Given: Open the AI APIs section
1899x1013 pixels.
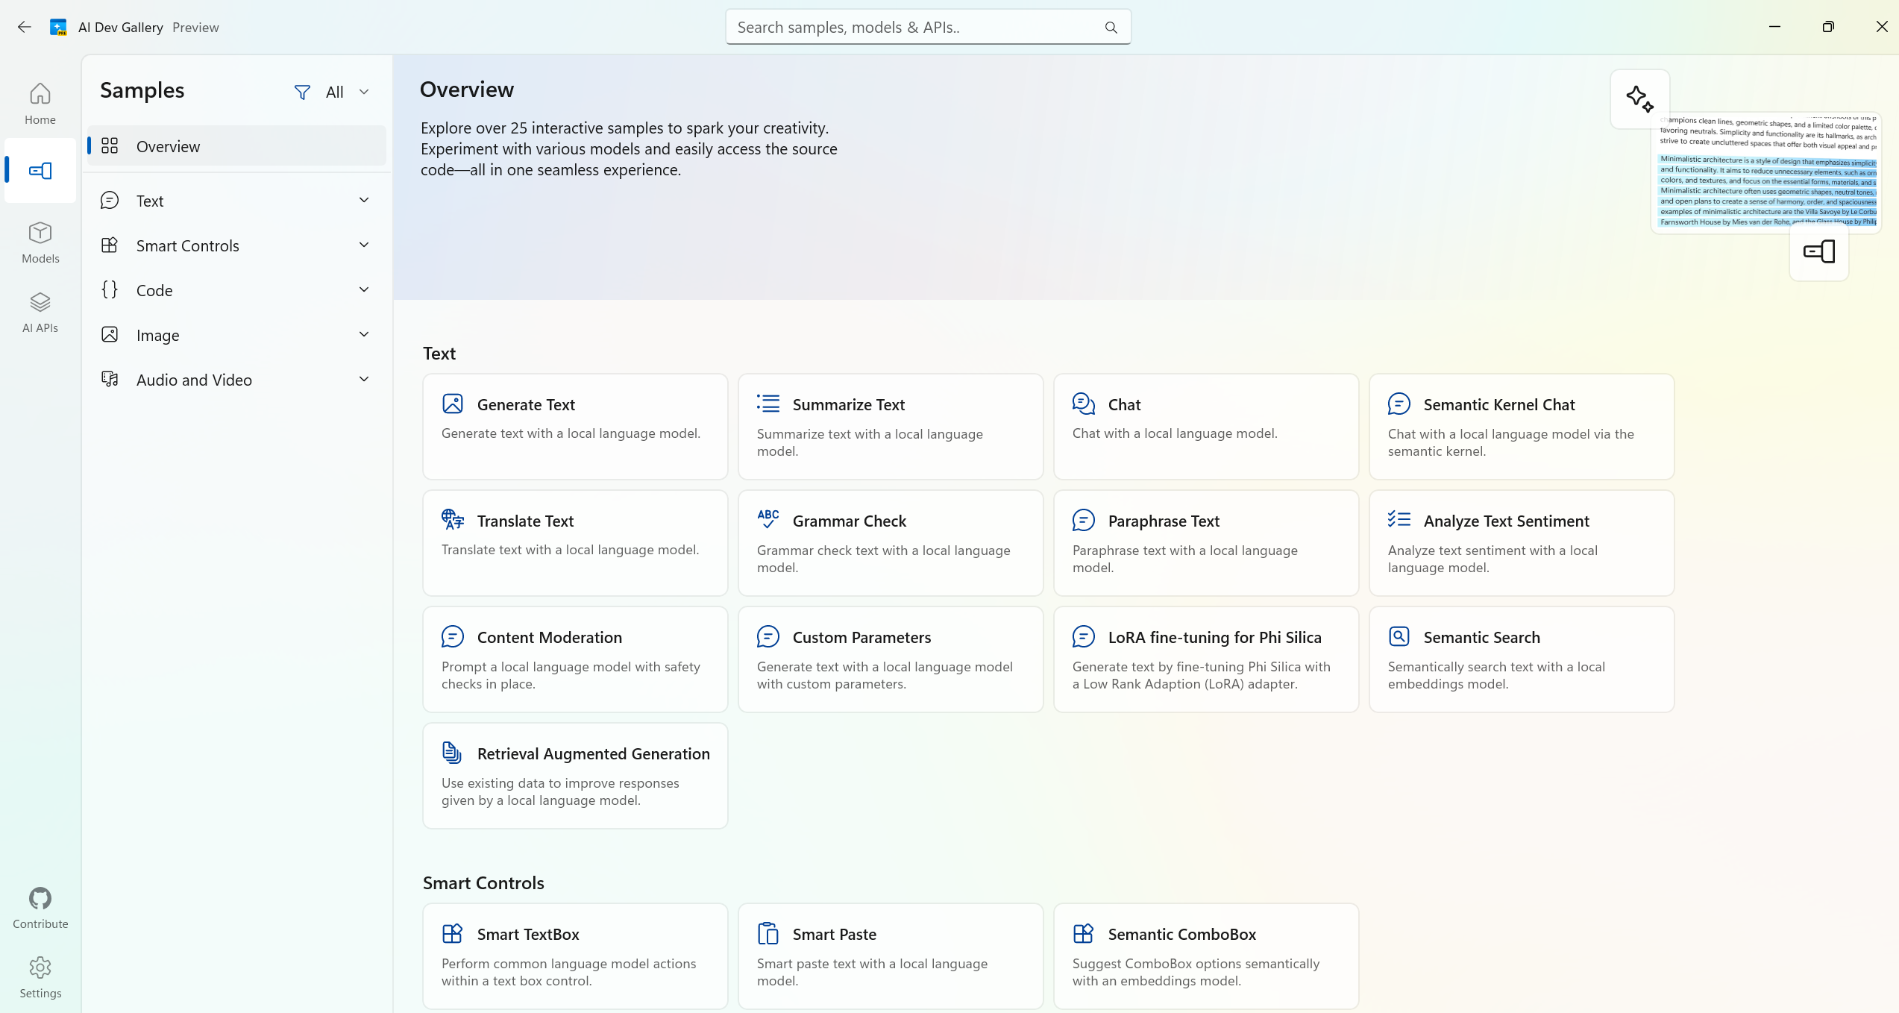Looking at the screenshot, I should (x=40, y=312).
